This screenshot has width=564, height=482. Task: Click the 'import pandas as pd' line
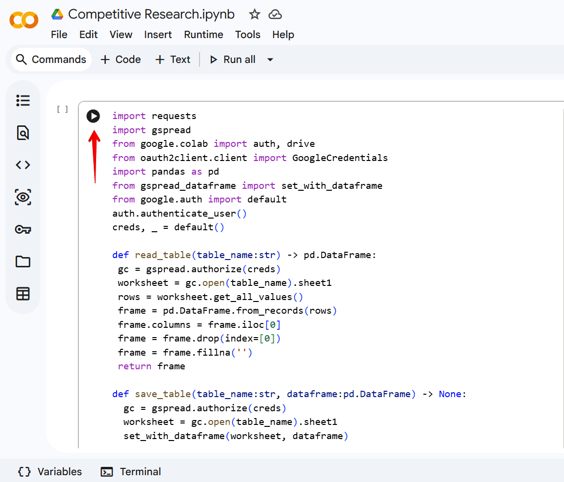click(165, 172)
